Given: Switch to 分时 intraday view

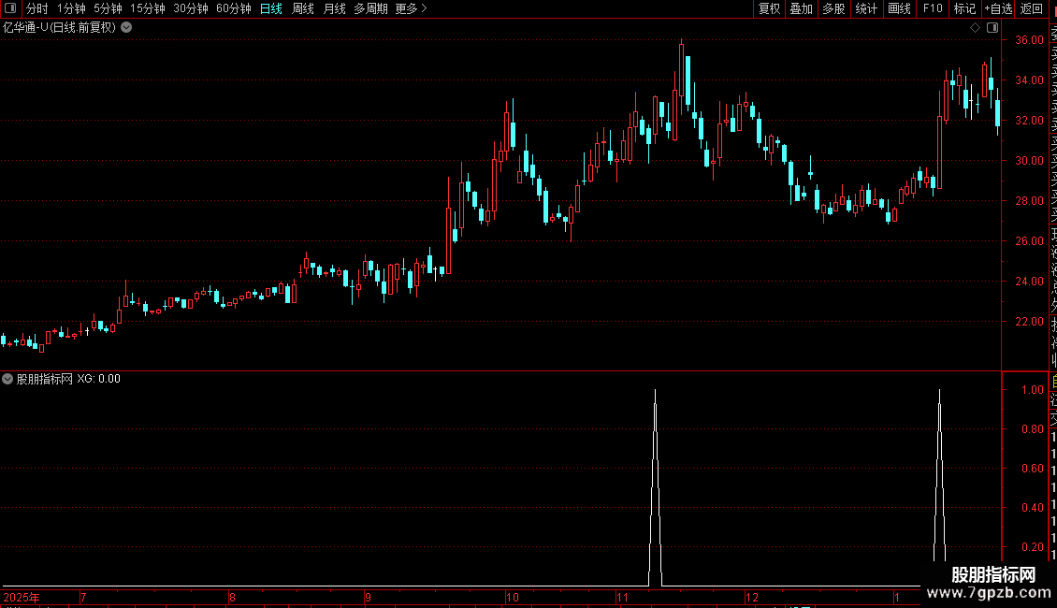Looking at the screenshot, I should pyautogui.click(x=37, y=8).
